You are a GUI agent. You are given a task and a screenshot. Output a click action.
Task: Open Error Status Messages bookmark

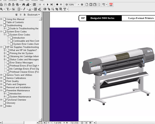pos(21,63)
